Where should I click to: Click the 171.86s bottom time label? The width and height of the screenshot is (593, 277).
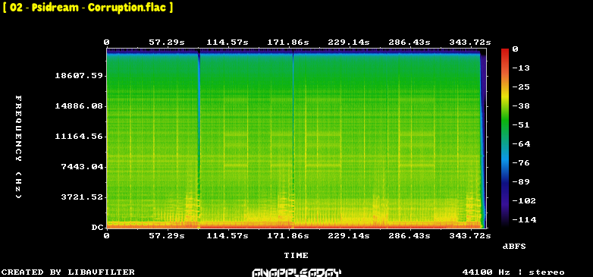pyautogui.click(x=288, y=235)
